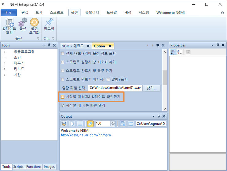The height and width of the screenshot is (171, 227).
Task: Switch to the Scripts bottom tab
Action: click(x=18, y=167)
